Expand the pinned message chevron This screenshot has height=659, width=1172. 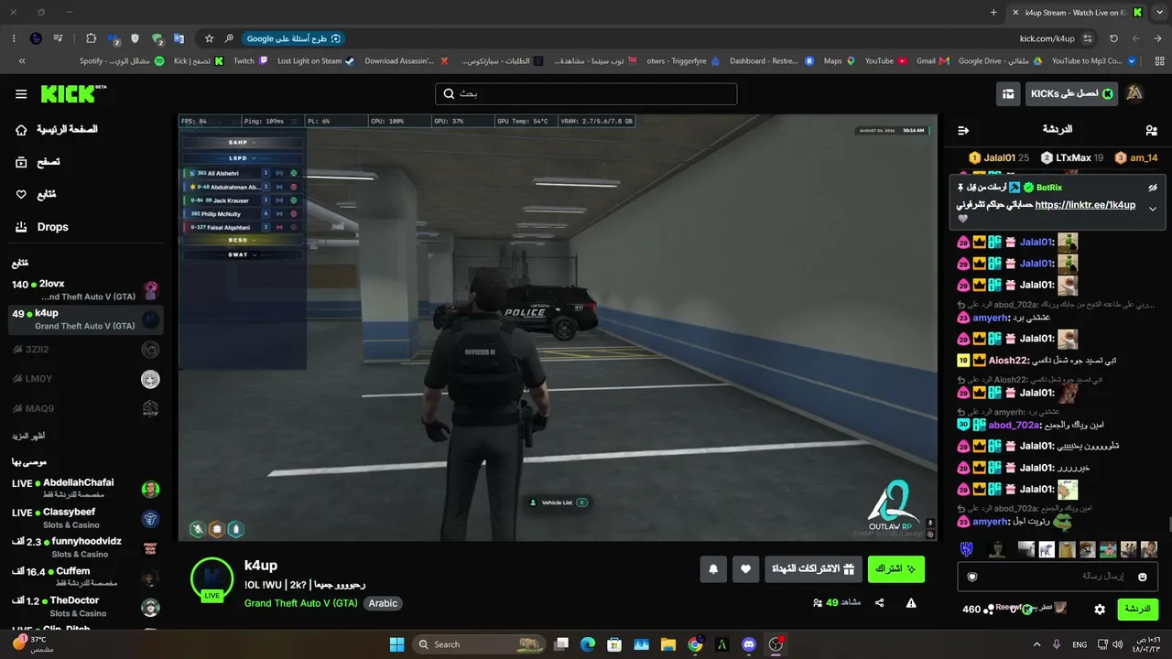point(1152,209)
